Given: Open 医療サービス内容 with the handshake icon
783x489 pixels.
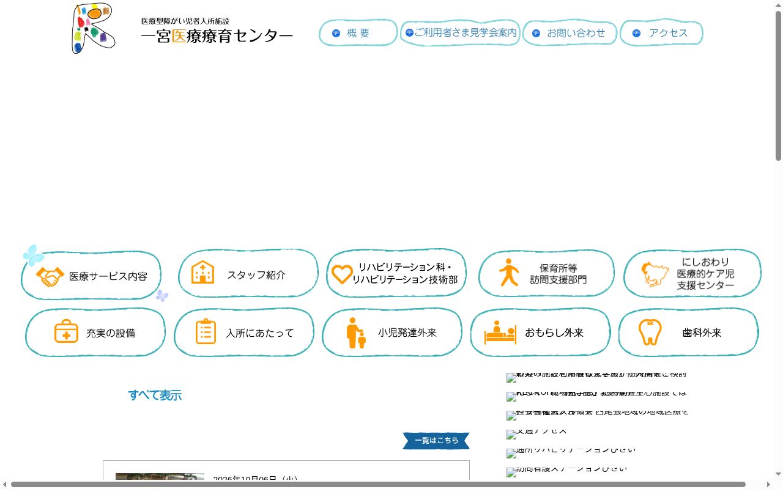Looking at the screenshot, I should [x=91, y=276].
